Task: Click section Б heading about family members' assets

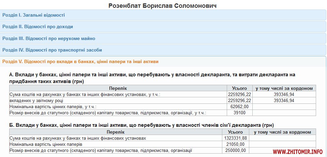Action: pyautogui.click(x=142, y=125)
